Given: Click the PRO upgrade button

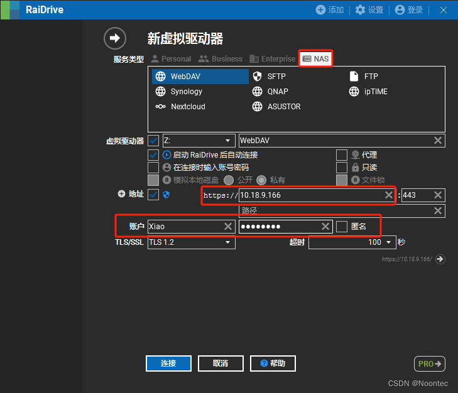Looking at the screenshot, I should pyautogui.click(x=430, y=363).
